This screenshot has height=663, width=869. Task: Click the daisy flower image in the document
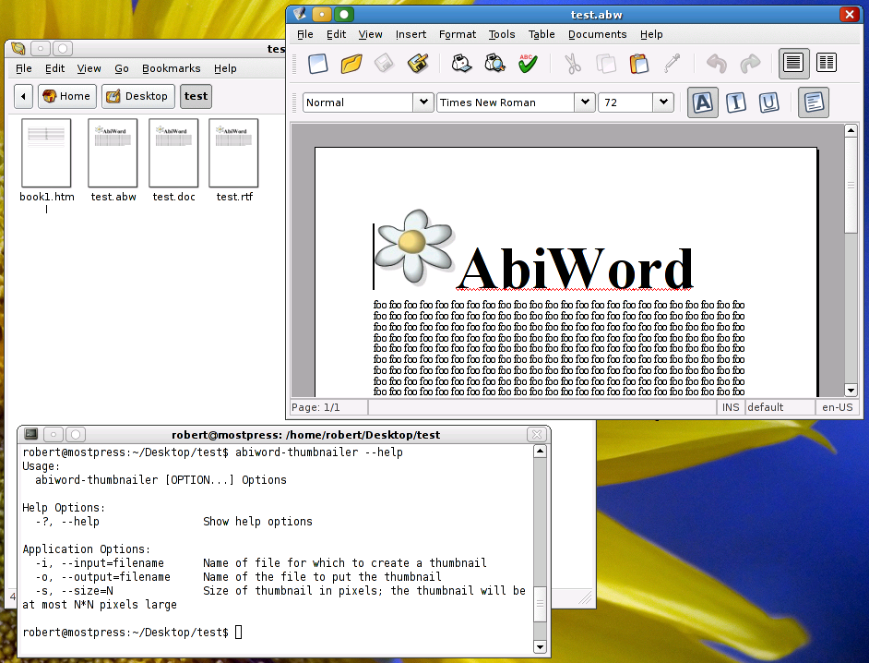tap(414, 246)
